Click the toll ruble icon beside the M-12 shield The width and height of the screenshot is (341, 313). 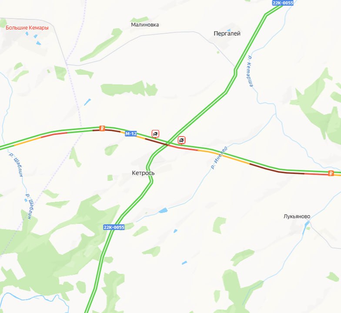102,128
